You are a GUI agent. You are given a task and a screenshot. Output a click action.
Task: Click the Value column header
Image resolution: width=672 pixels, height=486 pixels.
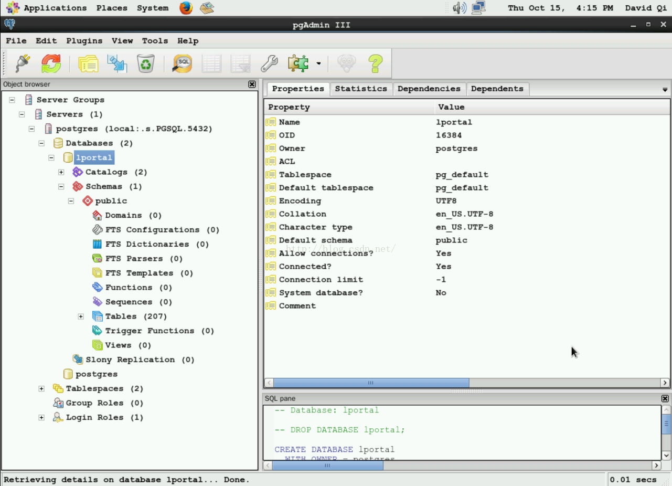pyautogui.click(x=552, y=107)
